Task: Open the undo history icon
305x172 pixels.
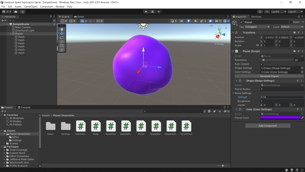Action: 260,12
